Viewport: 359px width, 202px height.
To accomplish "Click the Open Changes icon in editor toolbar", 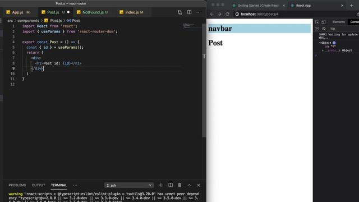I will (x=179, y=12).
